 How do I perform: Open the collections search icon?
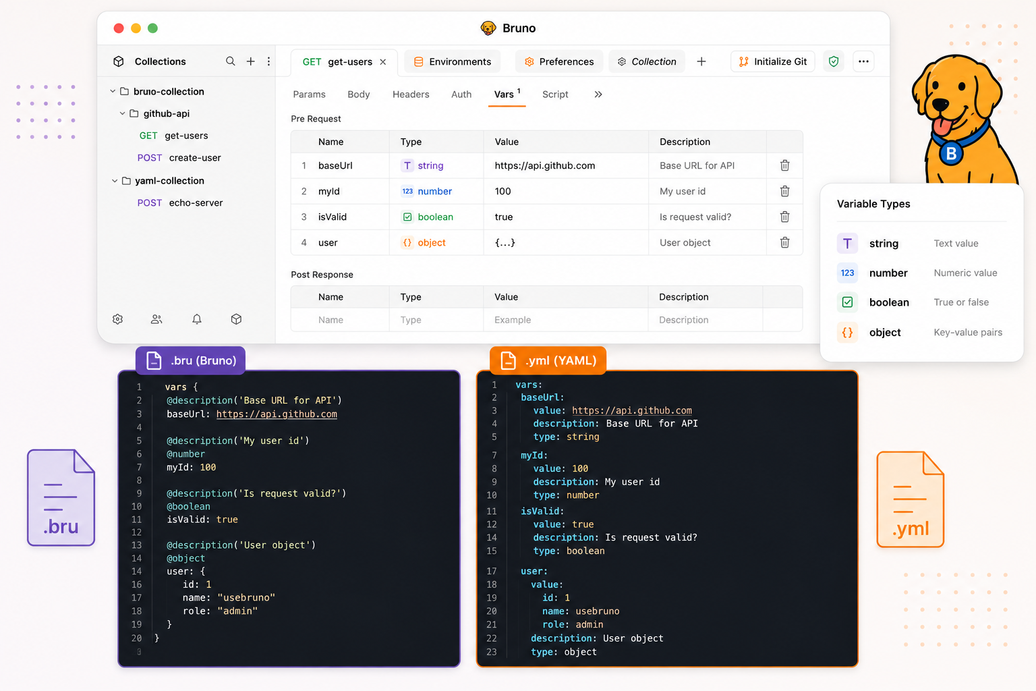(x=231, y=61)
